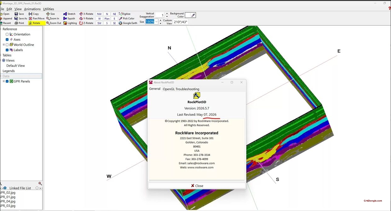Copy the view to clipboard
The image size is (391, 211).
pos(34,14)
